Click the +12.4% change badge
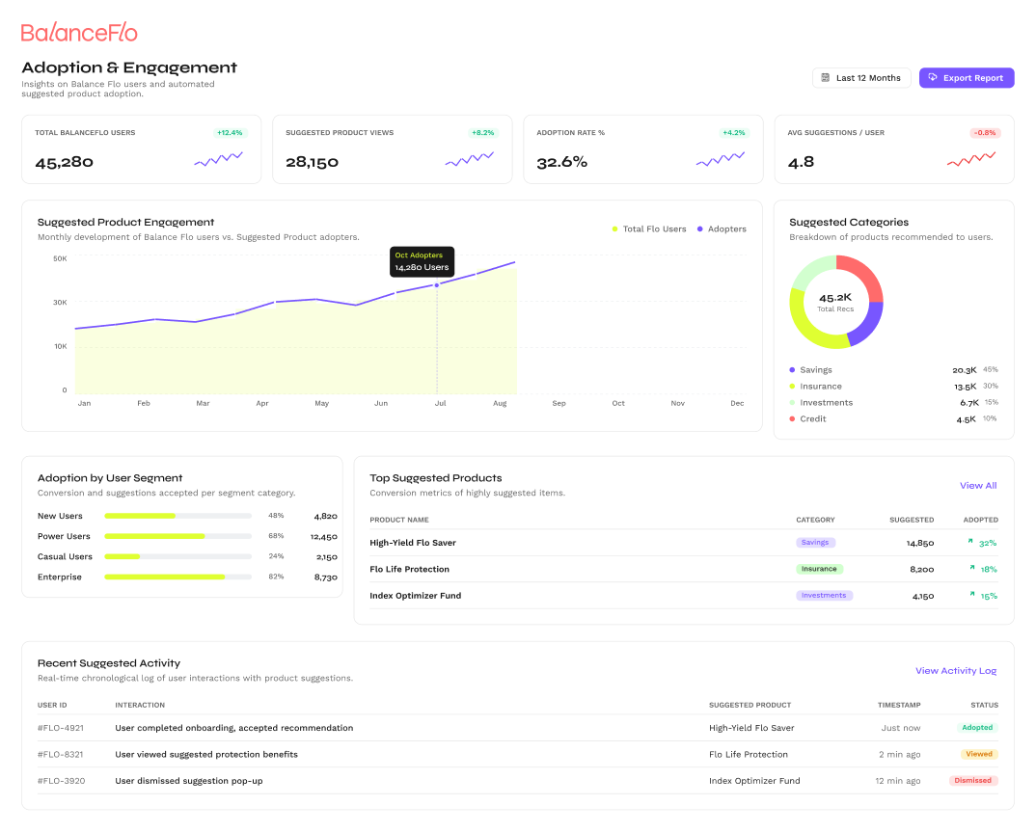The height and width of the screenshot is (832, 1036). (230, 133)
